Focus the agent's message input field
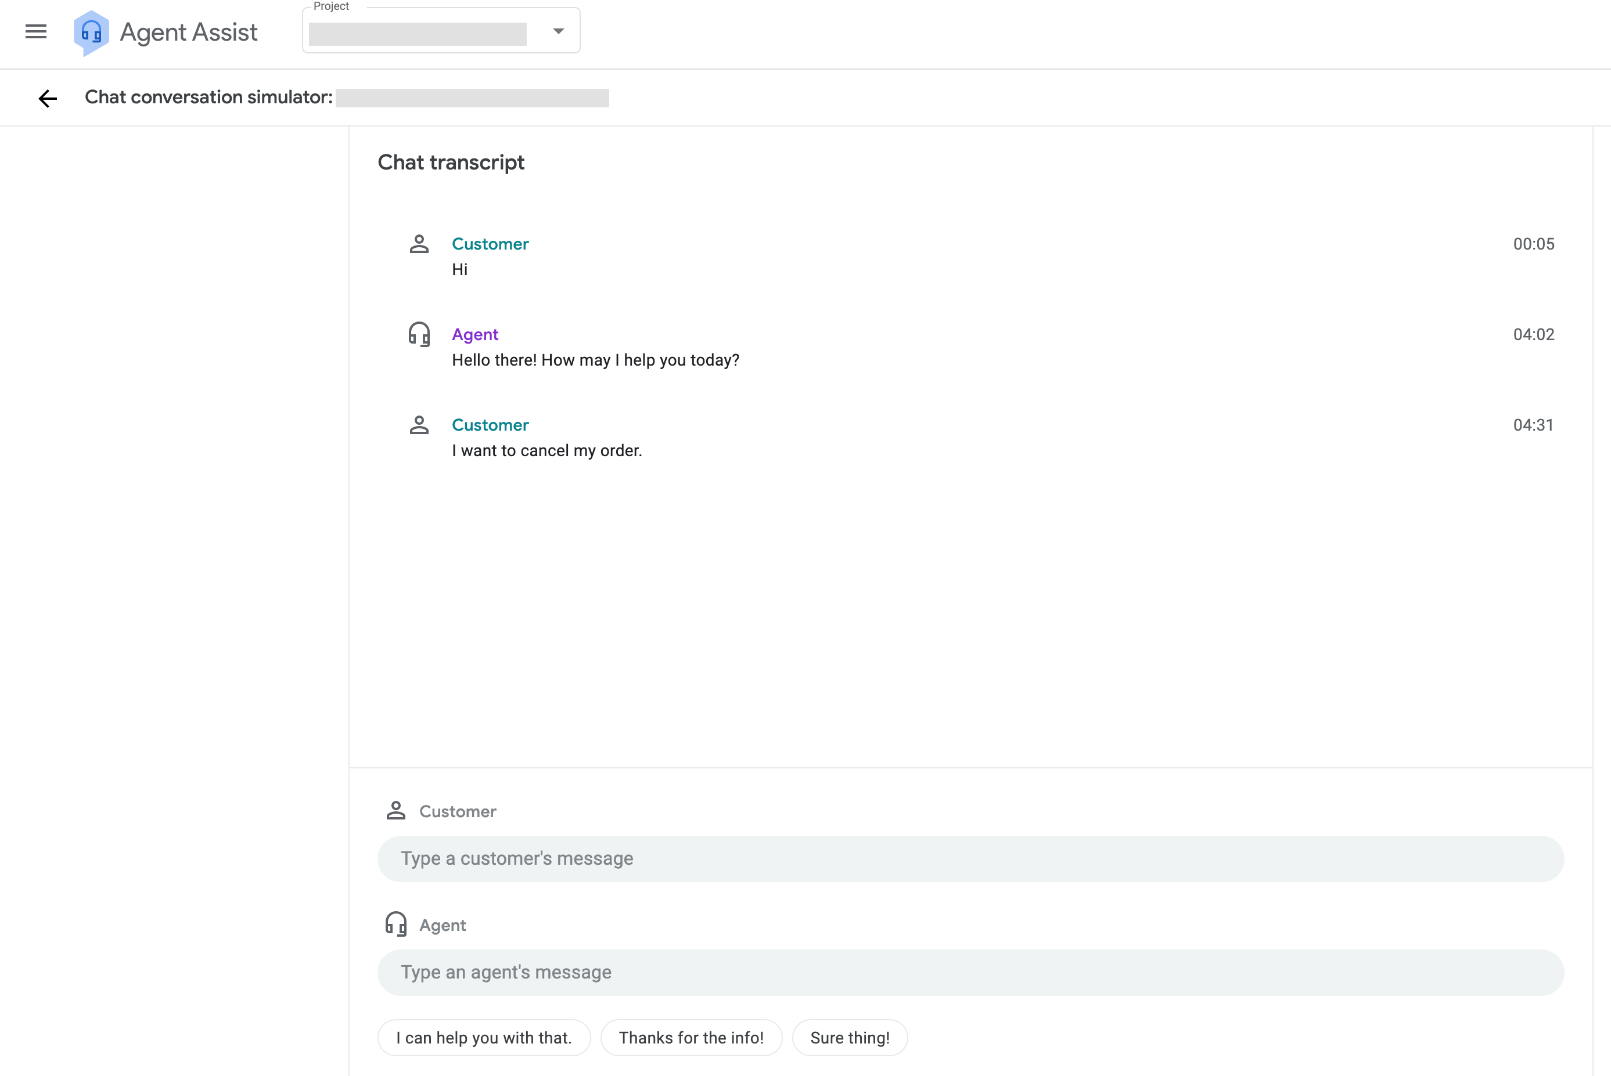Screen dimensions: 1611x1076 point(970,972)
